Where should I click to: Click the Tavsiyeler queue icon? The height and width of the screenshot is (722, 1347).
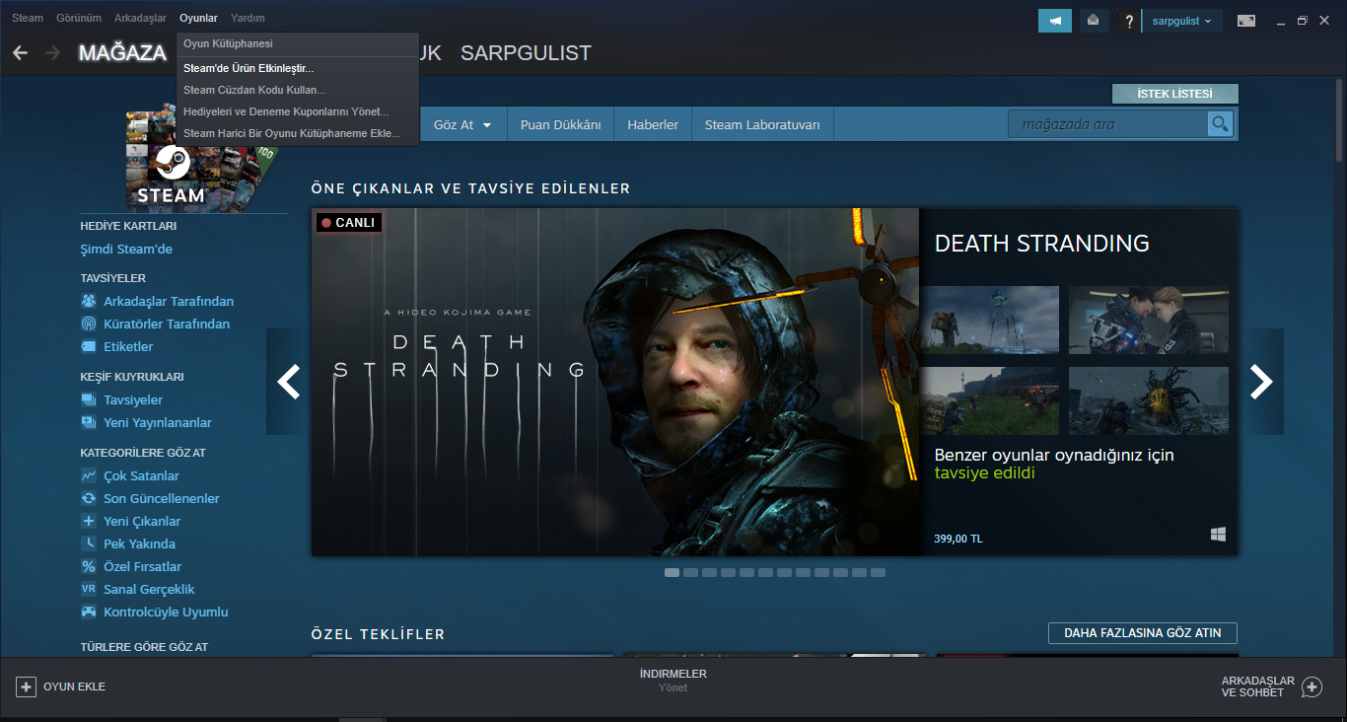pos(89,399)
